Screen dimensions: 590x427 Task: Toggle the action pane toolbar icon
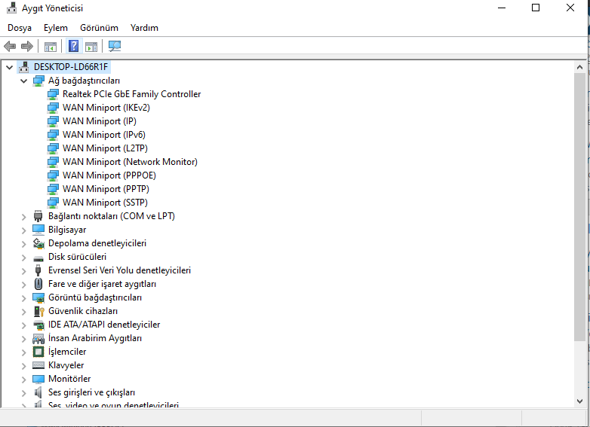pyautogui.click(x=91, y=47)
